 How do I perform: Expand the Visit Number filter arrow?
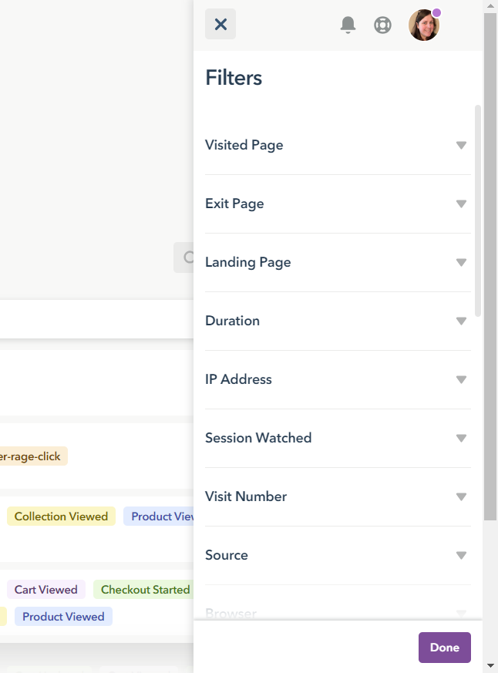click(461, 496)
